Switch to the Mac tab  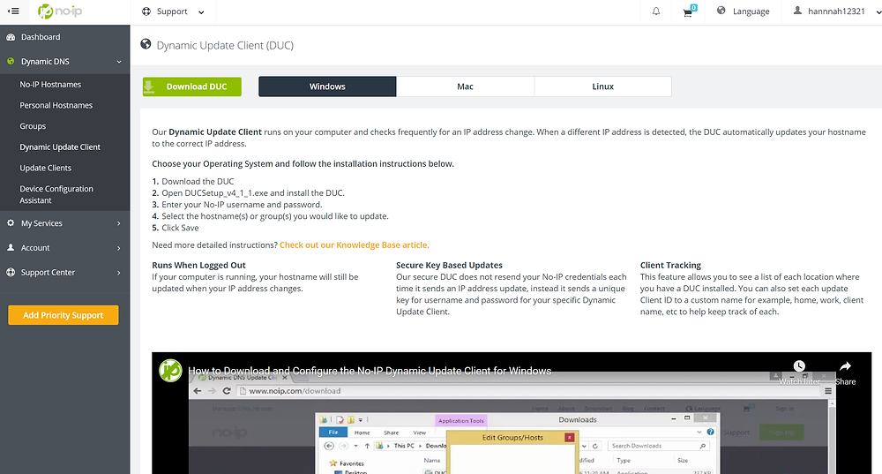point(465,87)
